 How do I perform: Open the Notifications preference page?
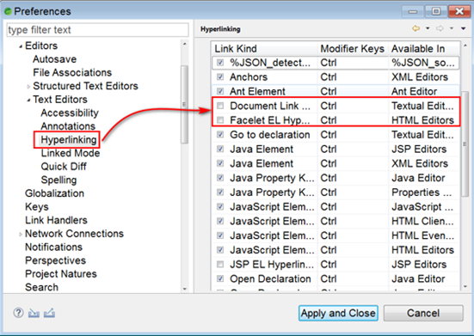click(54, 247)
